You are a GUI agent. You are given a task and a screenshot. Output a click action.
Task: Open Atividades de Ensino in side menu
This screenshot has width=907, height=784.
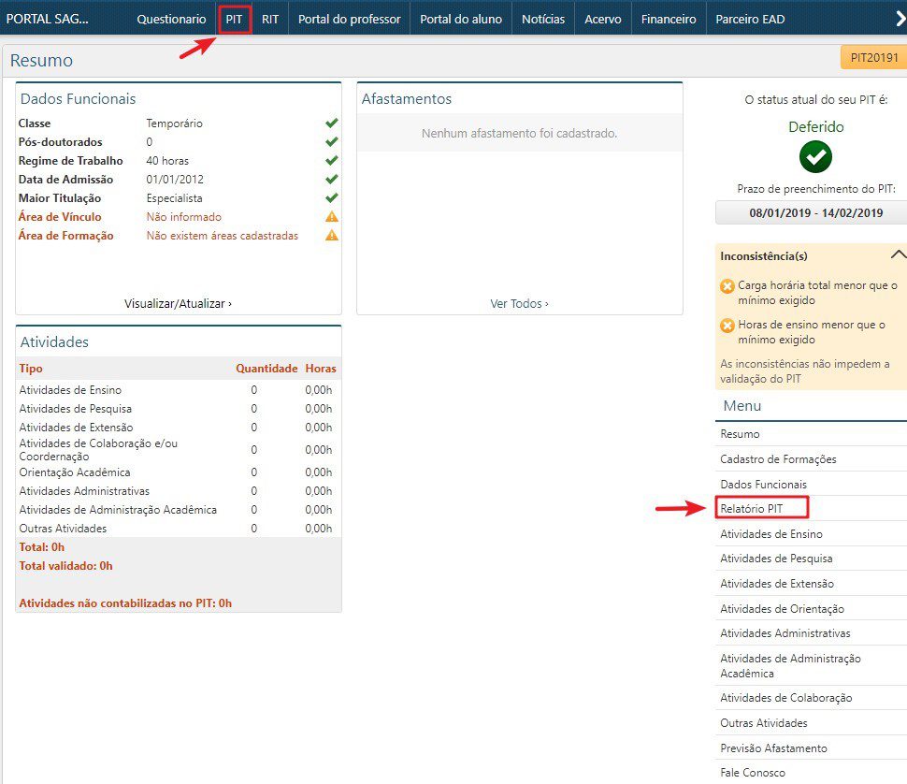click(x=770, y=534)
